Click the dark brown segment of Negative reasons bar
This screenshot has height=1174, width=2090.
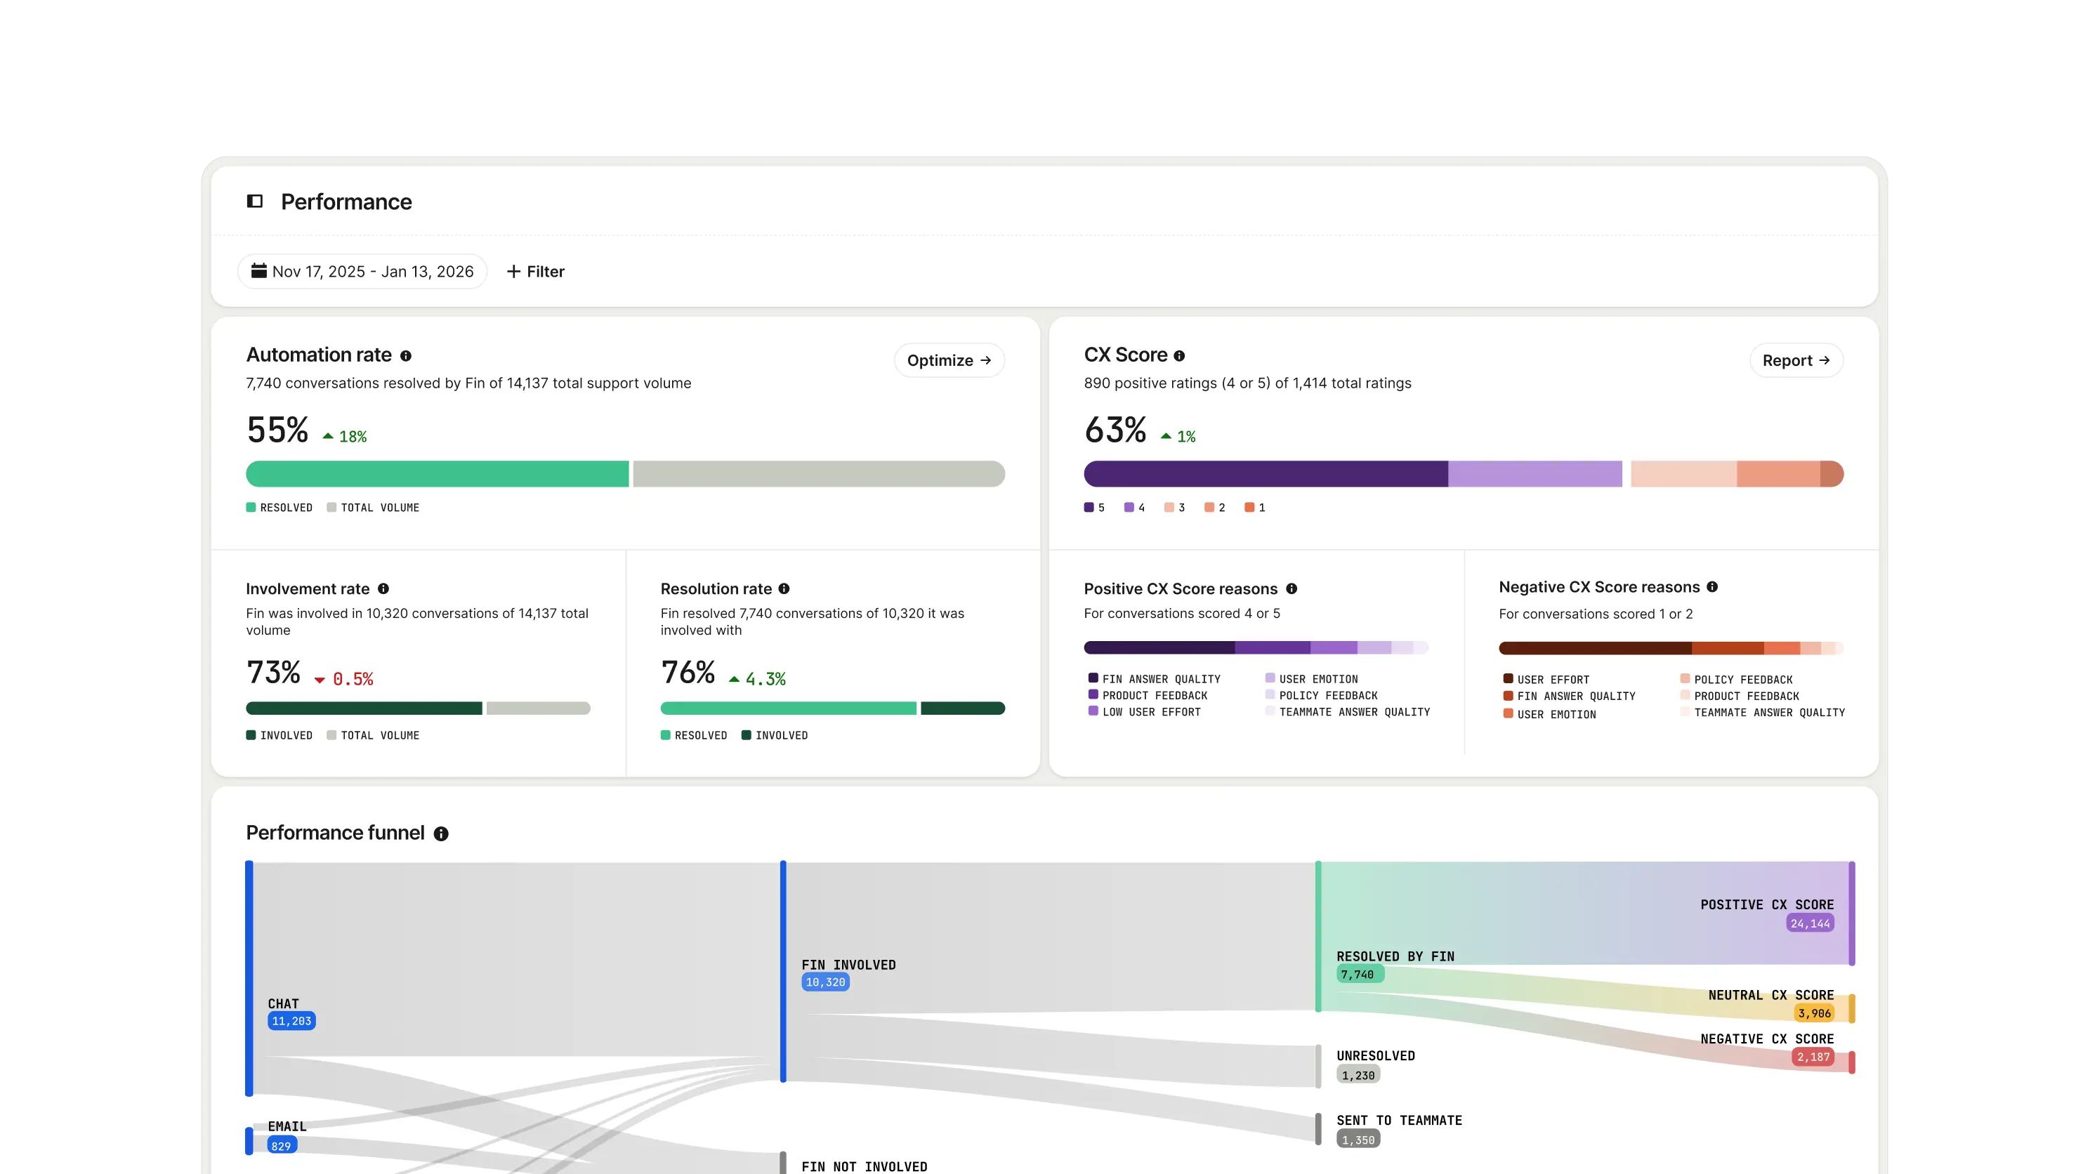[1595, 648]
